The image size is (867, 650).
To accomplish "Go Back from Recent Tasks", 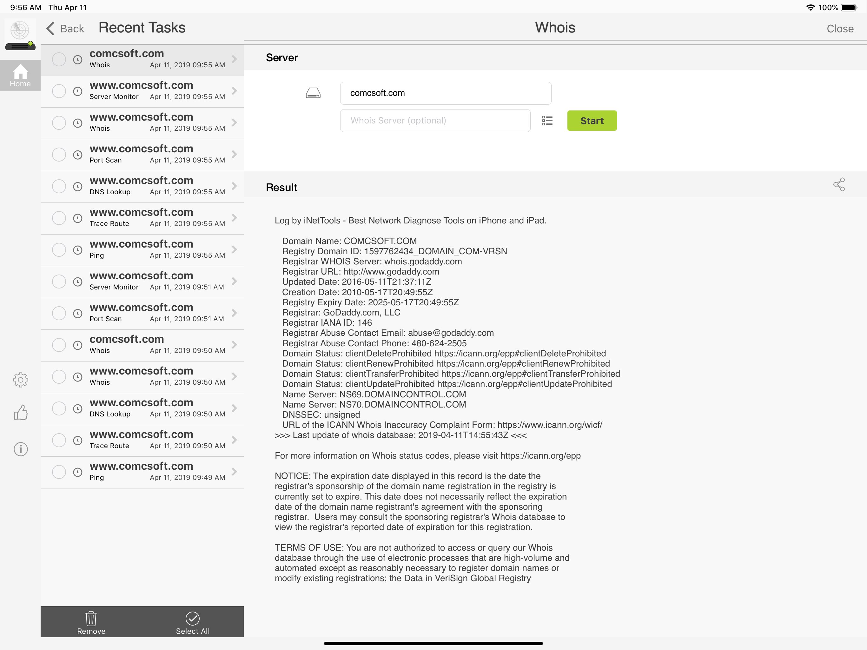I will 65,29.
